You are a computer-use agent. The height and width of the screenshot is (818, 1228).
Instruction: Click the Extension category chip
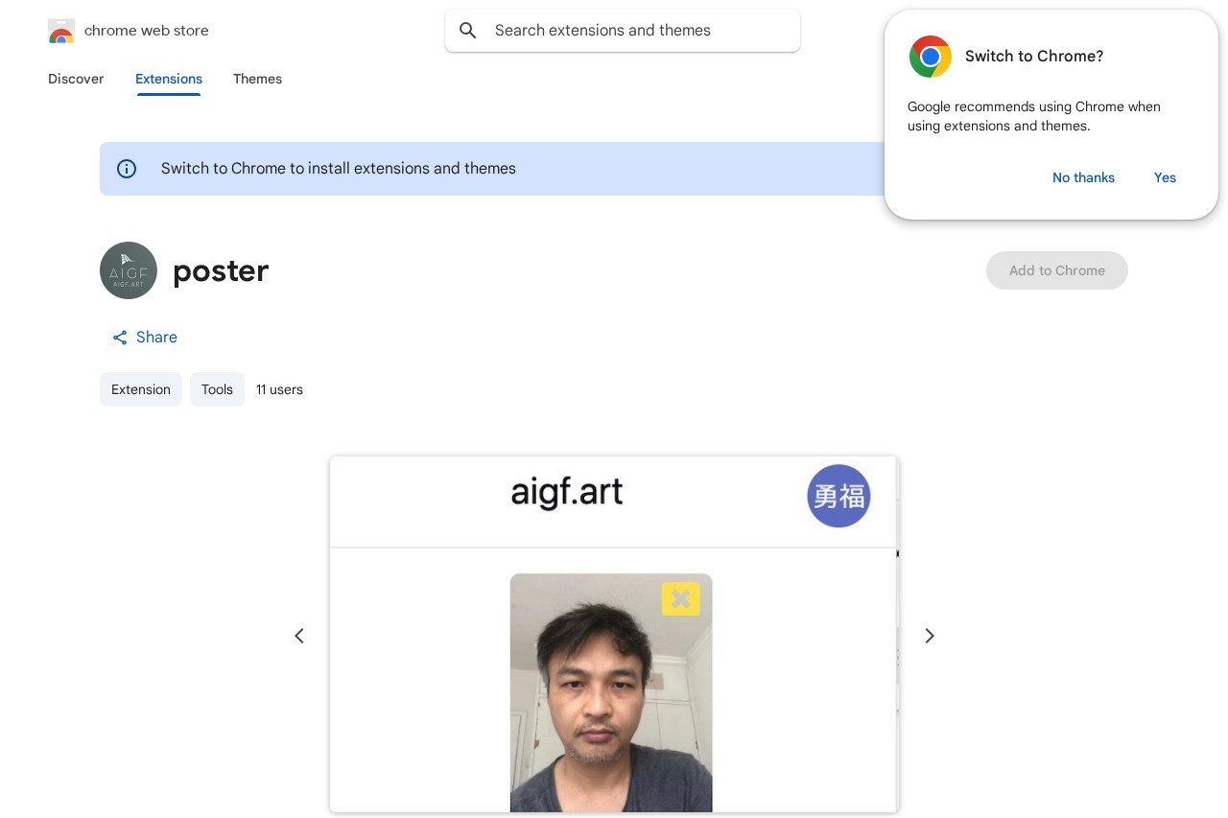pos(141,389)
